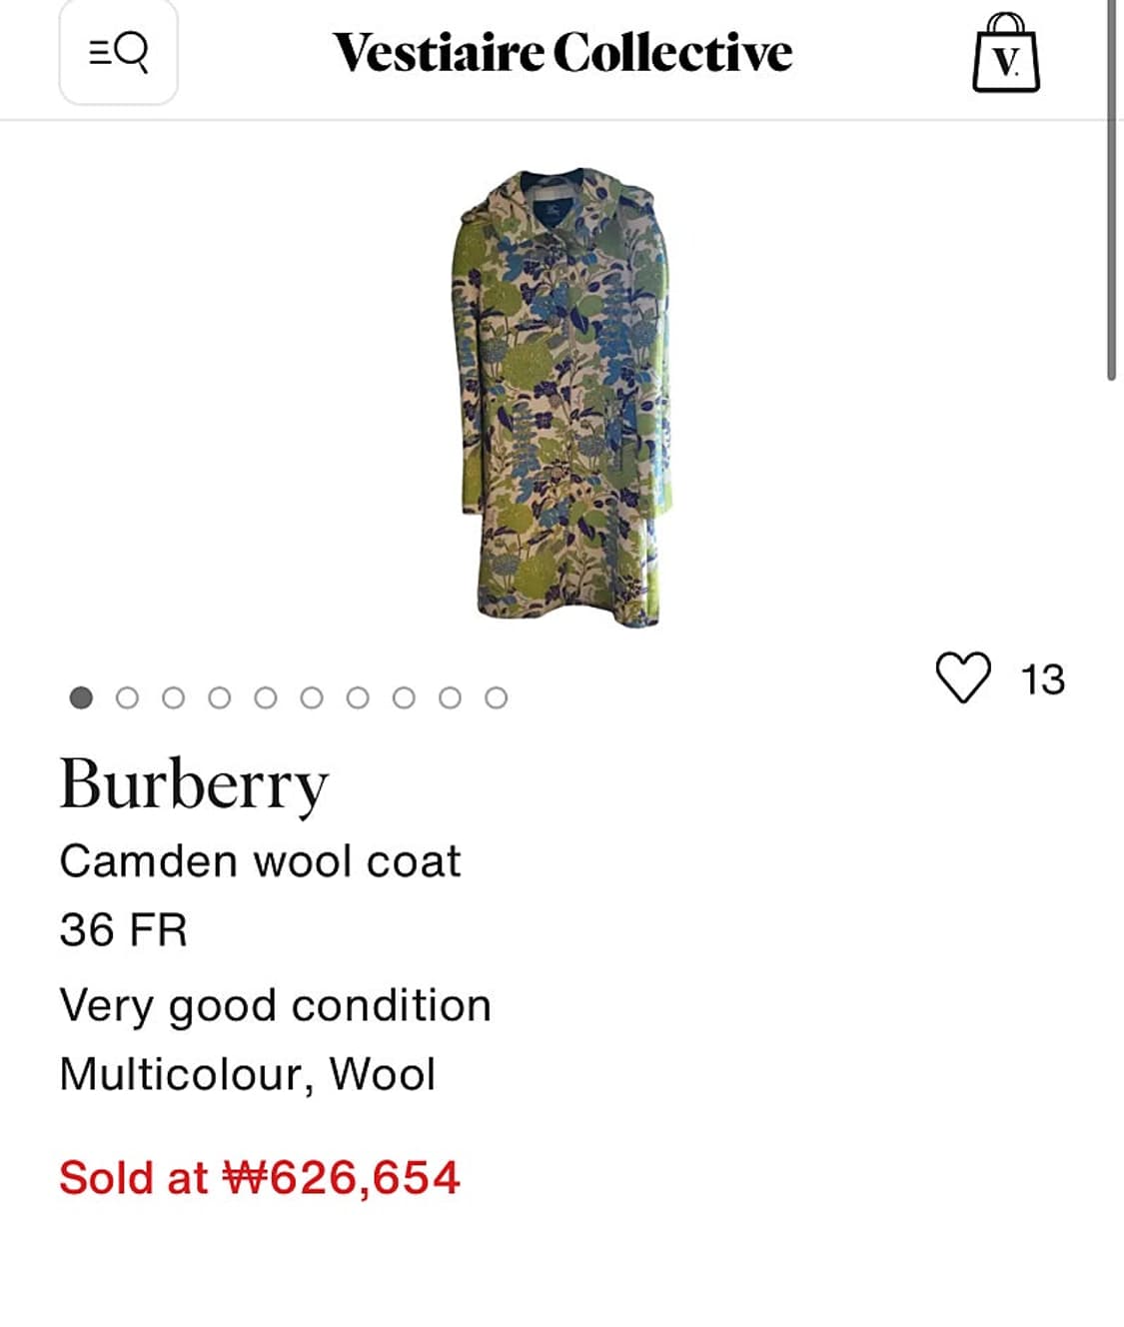The image size is (1124, 1327).
Task: Select the fourth carousel image dot
Action: point(220,697)
